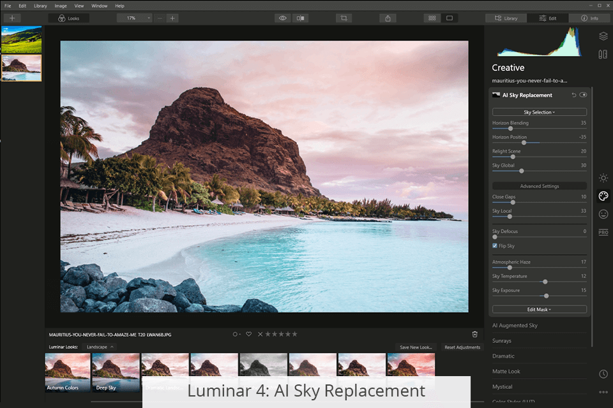The image size is (613, 408).
Task: Click the Export/Share icon
Action: pyautogui.click(x=388, y=18)
